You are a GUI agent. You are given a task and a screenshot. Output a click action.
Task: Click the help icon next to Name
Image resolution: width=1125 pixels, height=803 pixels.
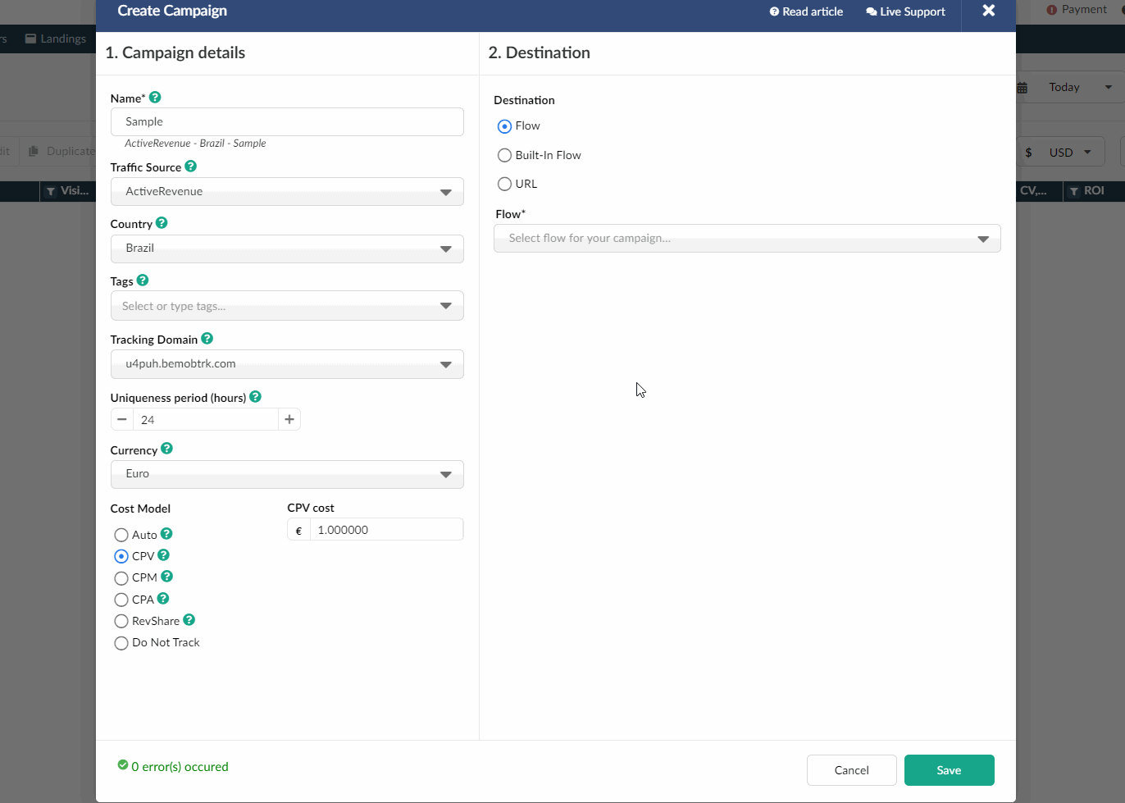[x=155, y=98]
